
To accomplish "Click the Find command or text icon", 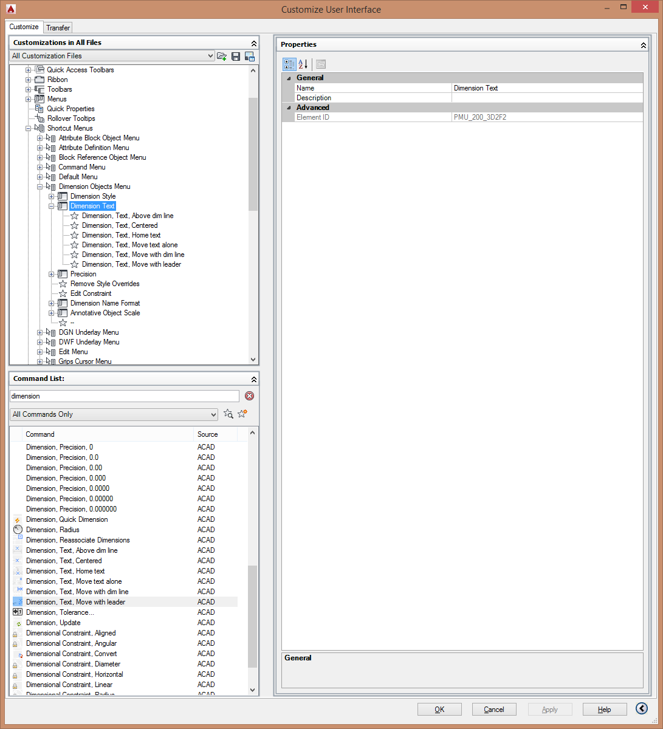I will tap(228, 414).
